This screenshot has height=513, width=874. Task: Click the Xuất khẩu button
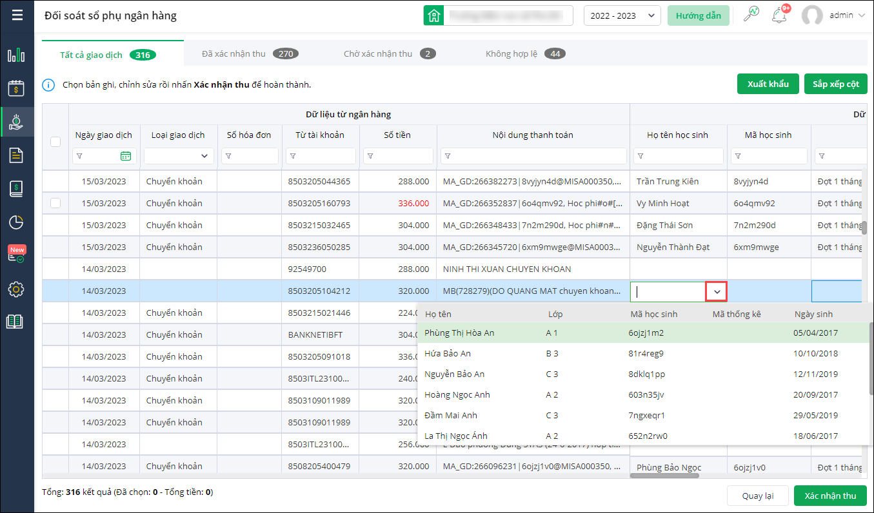coord(768,84)
